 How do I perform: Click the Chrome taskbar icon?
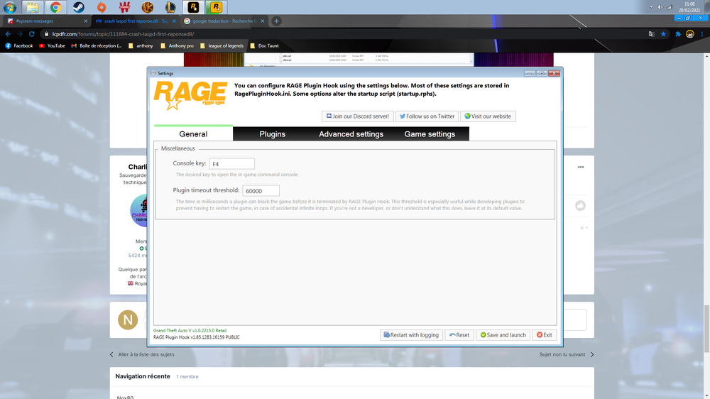[55, 7]
